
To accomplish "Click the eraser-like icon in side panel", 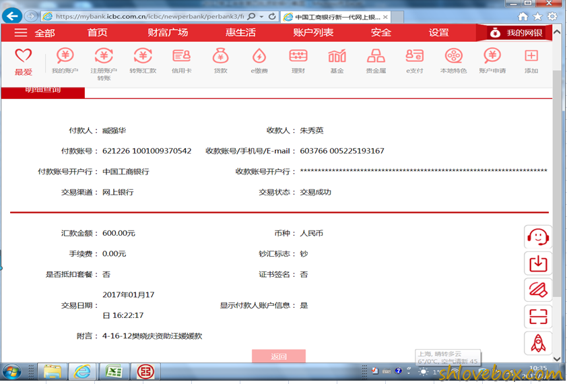I will point(538,290).
